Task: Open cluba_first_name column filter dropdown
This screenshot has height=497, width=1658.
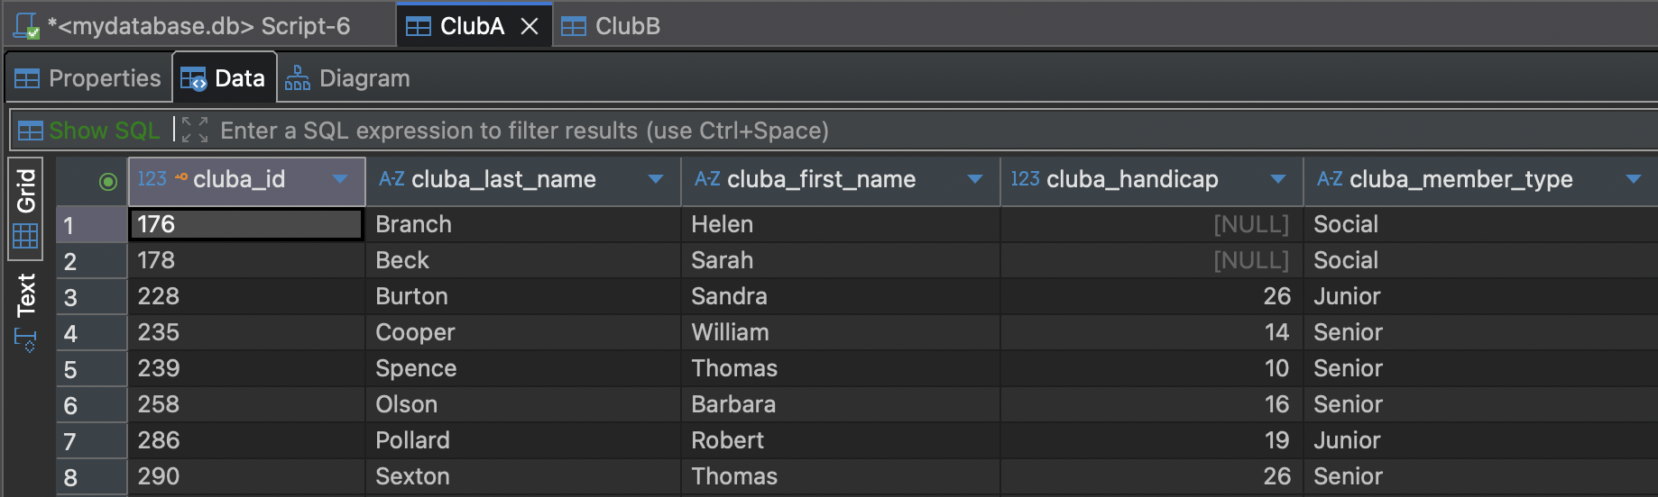Action: pyautogui.click(x=974, y=179)
